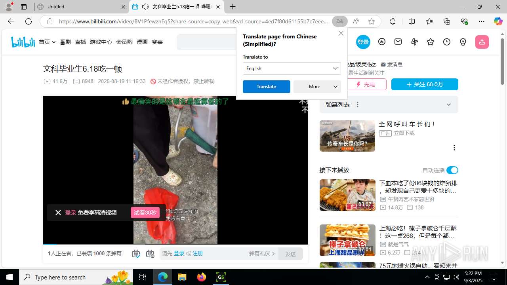Open File Explorer from the taskbar
Image resolution: width=507 pixels, height=285 pixels.
[182, 277]
